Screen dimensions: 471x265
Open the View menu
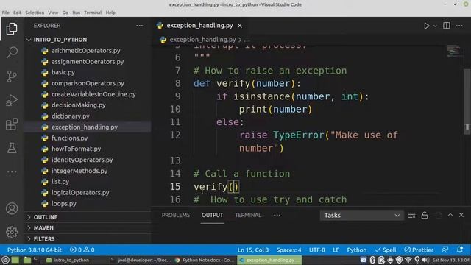click(x=53, y=13)
